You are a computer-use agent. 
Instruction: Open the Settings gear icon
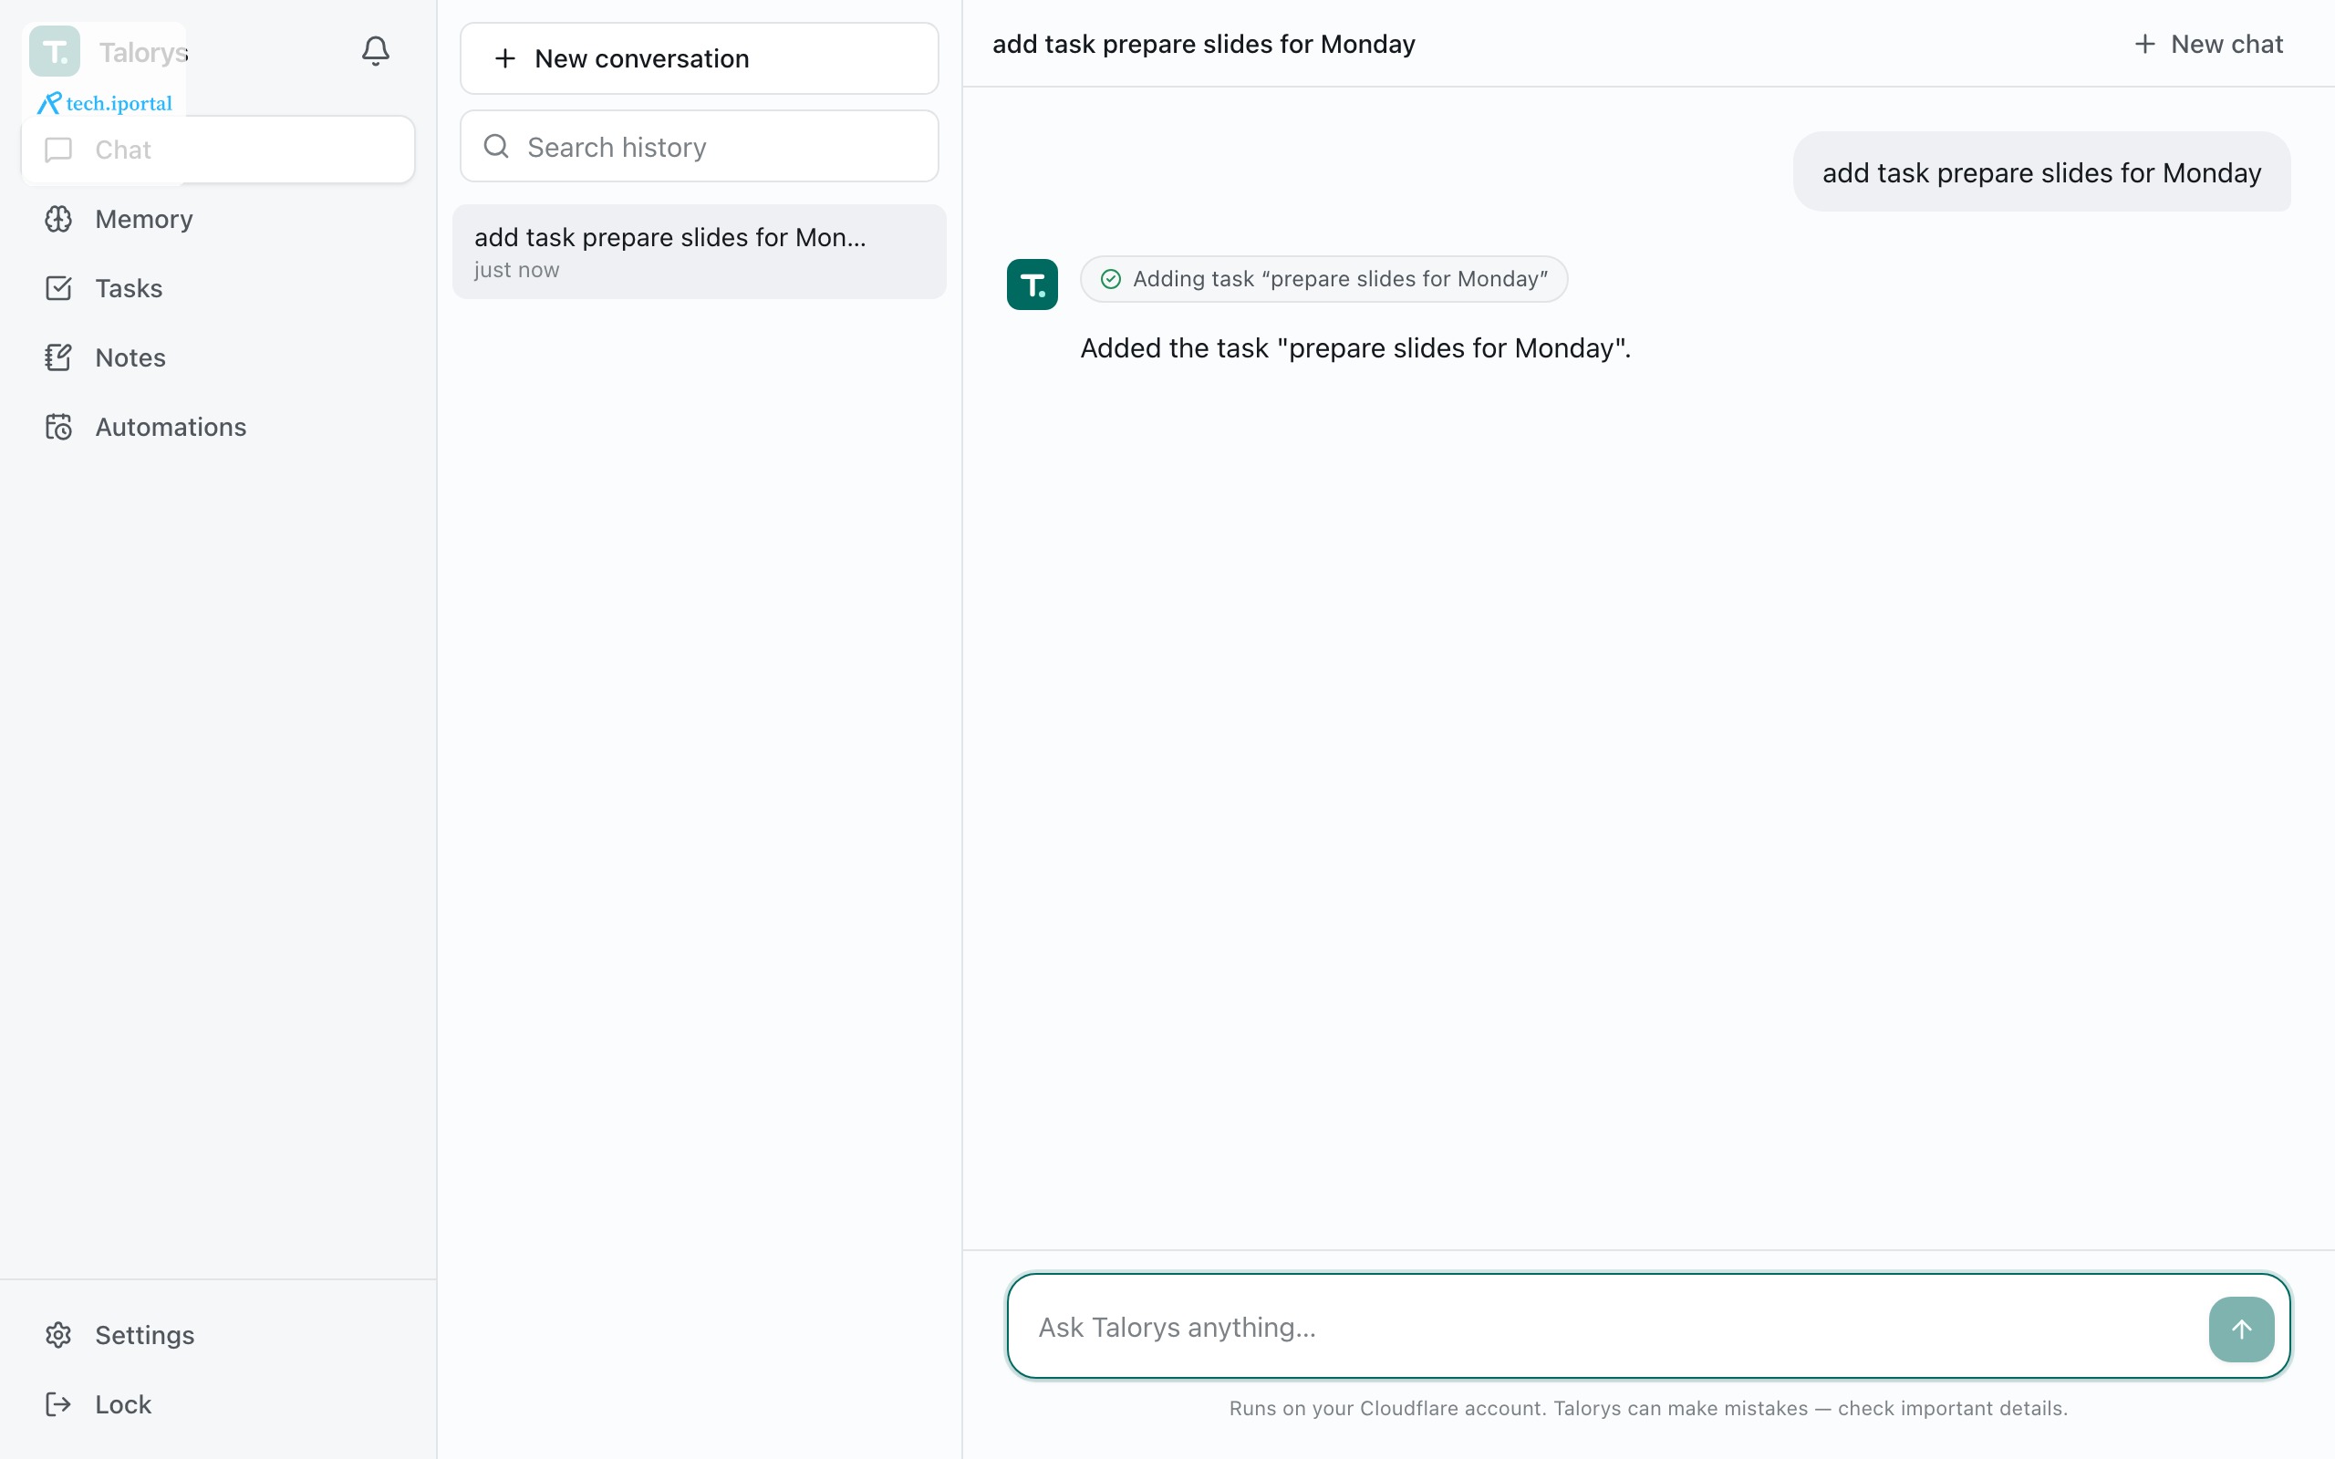pyautogui.click(x=59, y=1334)
